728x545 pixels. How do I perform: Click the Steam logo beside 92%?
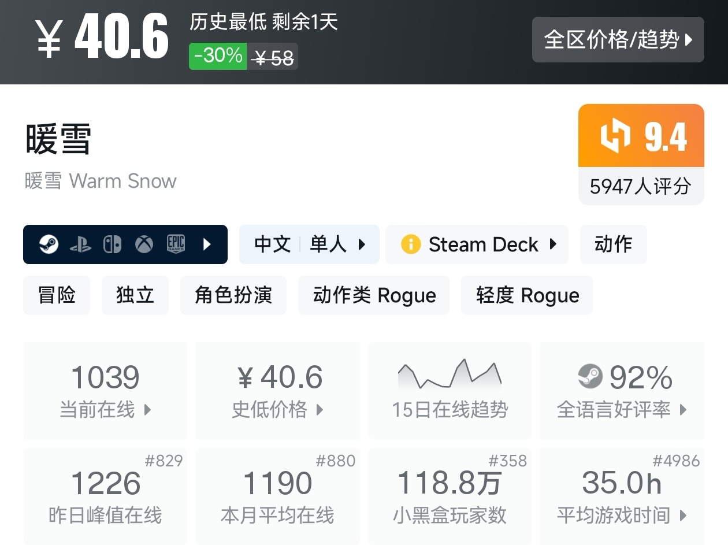click(590, 377)
